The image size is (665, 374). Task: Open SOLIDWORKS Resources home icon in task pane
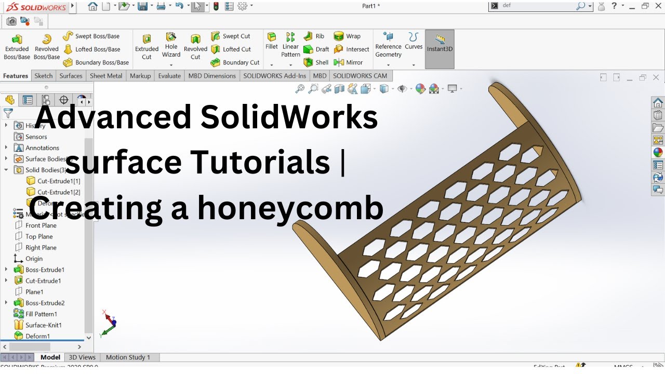point(658,102)
